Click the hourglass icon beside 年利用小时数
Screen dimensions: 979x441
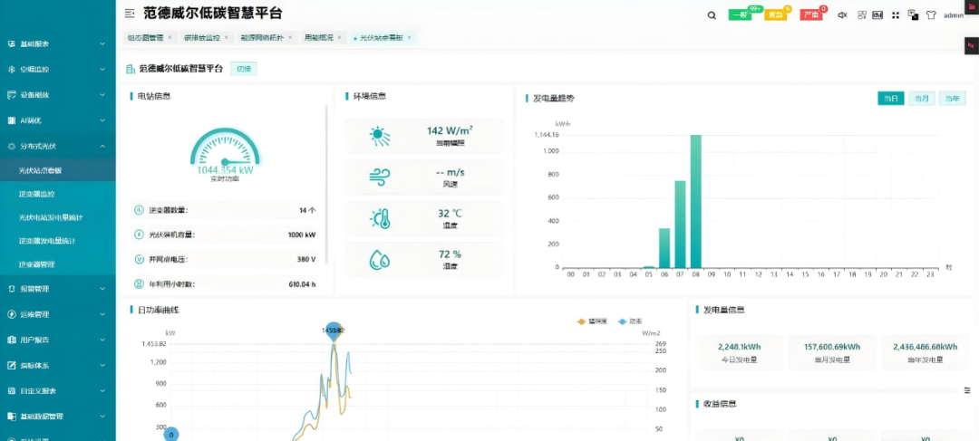pos(139,283)
